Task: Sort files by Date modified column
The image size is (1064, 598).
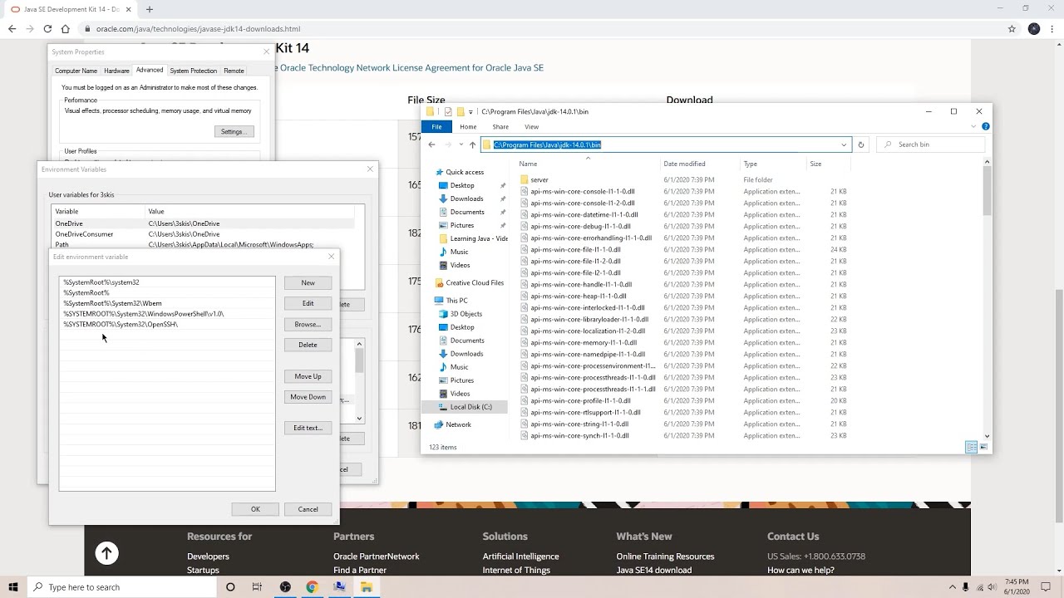Action: 684,164
